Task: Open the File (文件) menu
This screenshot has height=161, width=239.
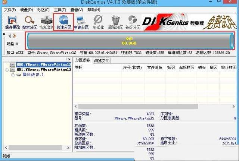Action: point(10,10)
